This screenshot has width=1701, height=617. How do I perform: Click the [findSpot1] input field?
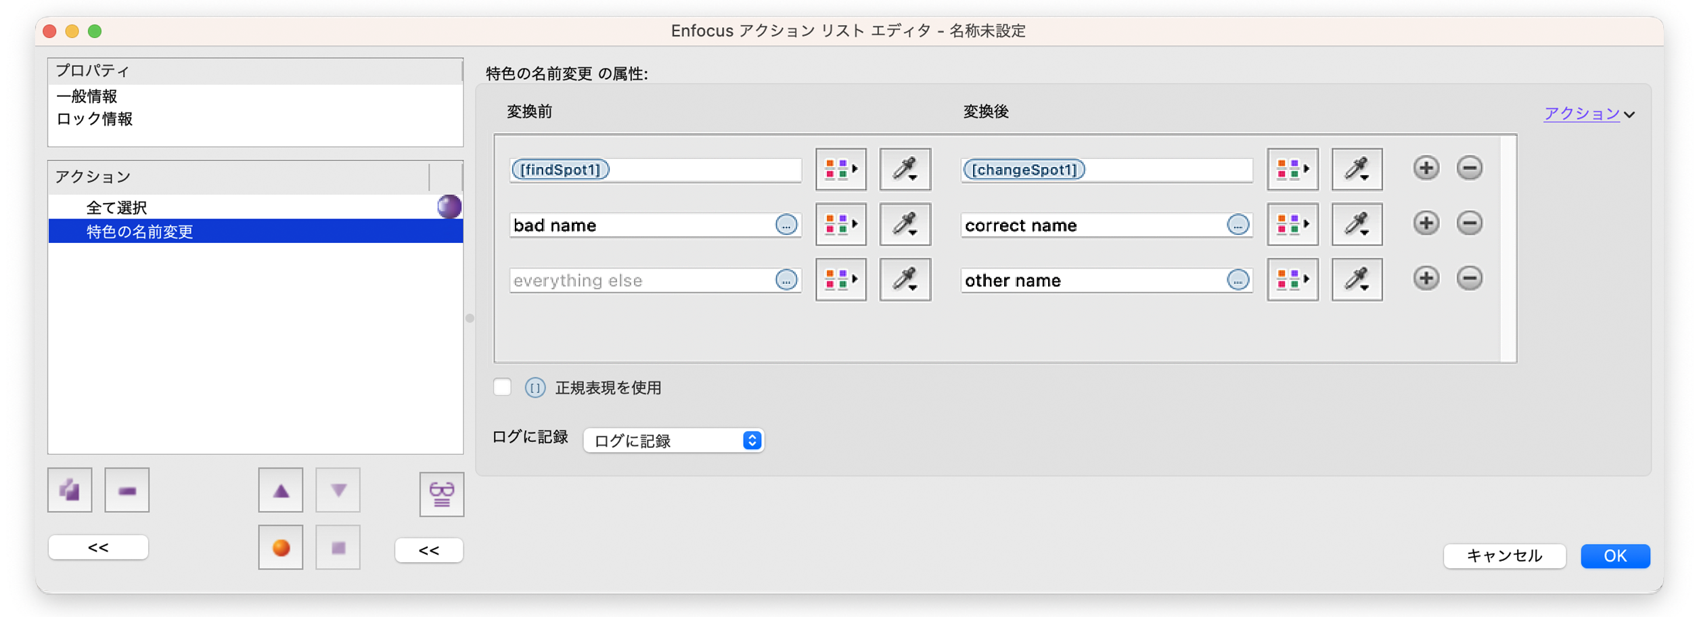pyautogui.click(x=655, y=170)
